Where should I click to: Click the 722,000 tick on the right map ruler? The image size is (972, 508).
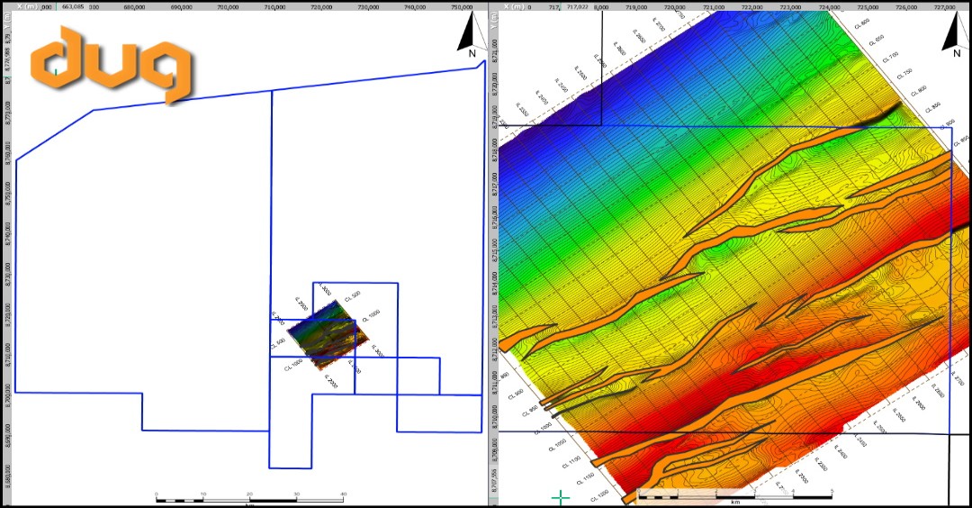click(x=751, y=7)
